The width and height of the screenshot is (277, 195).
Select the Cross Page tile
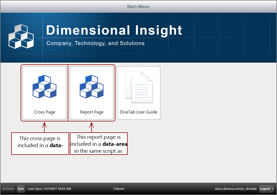click(x=44, y=93)
